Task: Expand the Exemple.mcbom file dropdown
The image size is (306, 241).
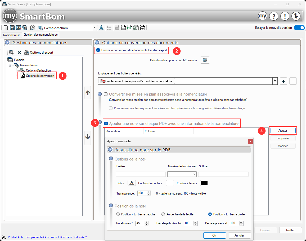Action: coord(94,28)
